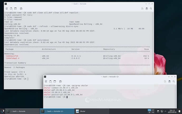The height and width of the screenshot is (114, 182).
Task: Click the 'Is this ok [y/N]: n' line
Action: 15,74
